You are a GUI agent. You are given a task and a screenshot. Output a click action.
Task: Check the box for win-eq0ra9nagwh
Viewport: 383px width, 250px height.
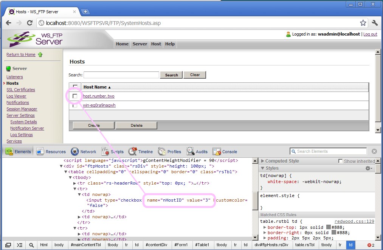75,105
